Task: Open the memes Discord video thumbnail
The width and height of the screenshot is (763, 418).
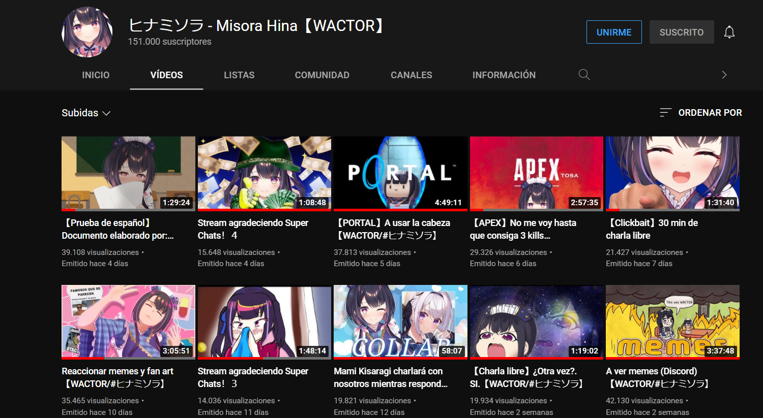Action: pos(672,321)
